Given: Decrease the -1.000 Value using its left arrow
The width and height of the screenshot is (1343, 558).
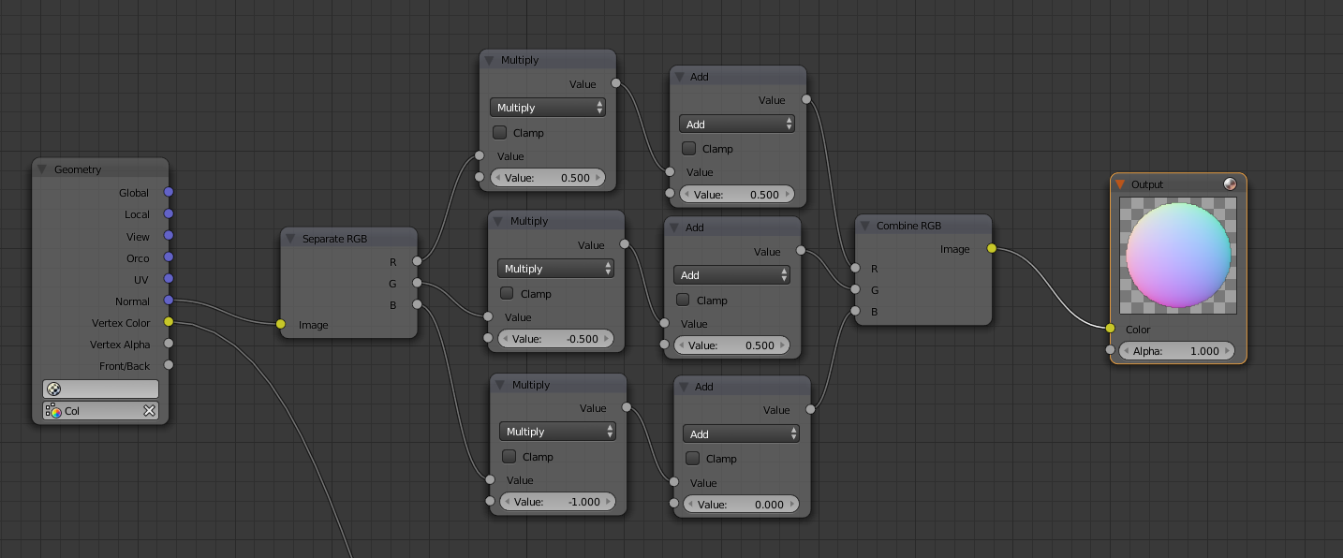Looking at the screenshot, I should pyautogui.click(x=507, y=502).
